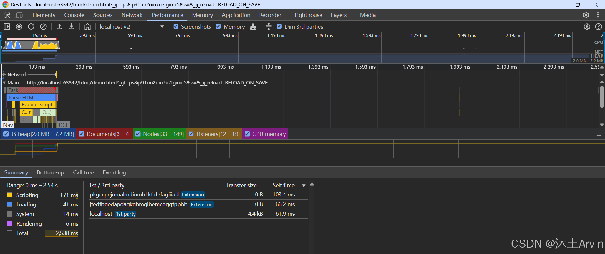This screenshot has height=254, width=605.
Task: Select the jfedfbgedapdagkghmgibemcoggfppbb row
Action: (199, 204)
